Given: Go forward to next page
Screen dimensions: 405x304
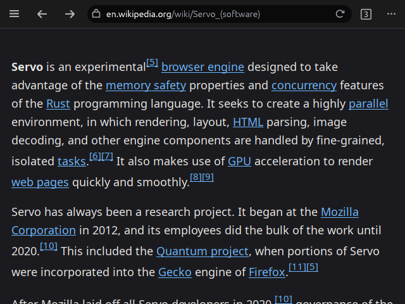Looking at the screenshot, I should coord(70,14).
